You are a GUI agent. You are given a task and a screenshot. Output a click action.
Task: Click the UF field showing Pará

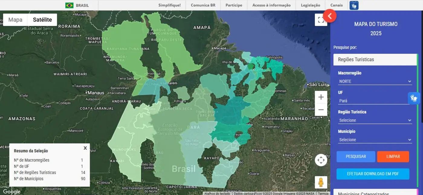[x=374, y=101]
